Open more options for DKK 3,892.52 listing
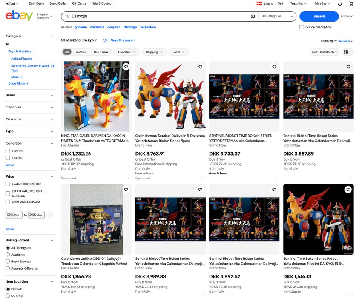This screenshot has width=362, height=298. pos(276,295)
